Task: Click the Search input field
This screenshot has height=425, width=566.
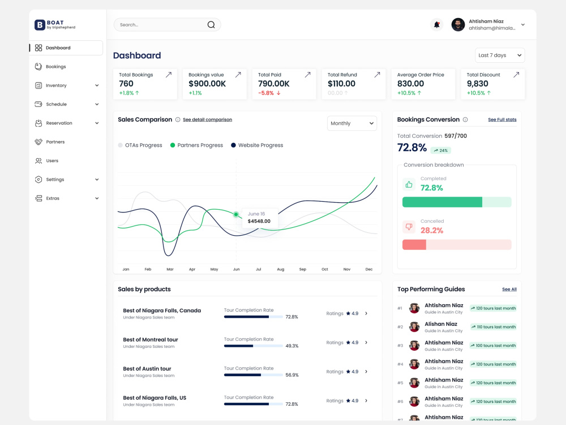Action: [167, 24]
